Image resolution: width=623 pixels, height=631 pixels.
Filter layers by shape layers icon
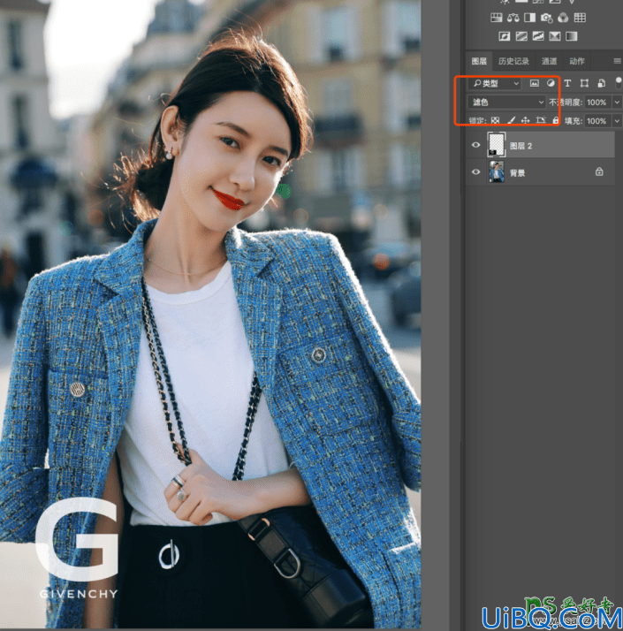coord(584,83)
